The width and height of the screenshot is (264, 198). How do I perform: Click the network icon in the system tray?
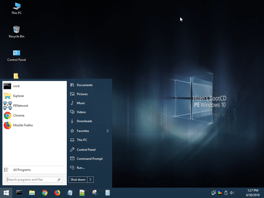[x=214, y=193]
